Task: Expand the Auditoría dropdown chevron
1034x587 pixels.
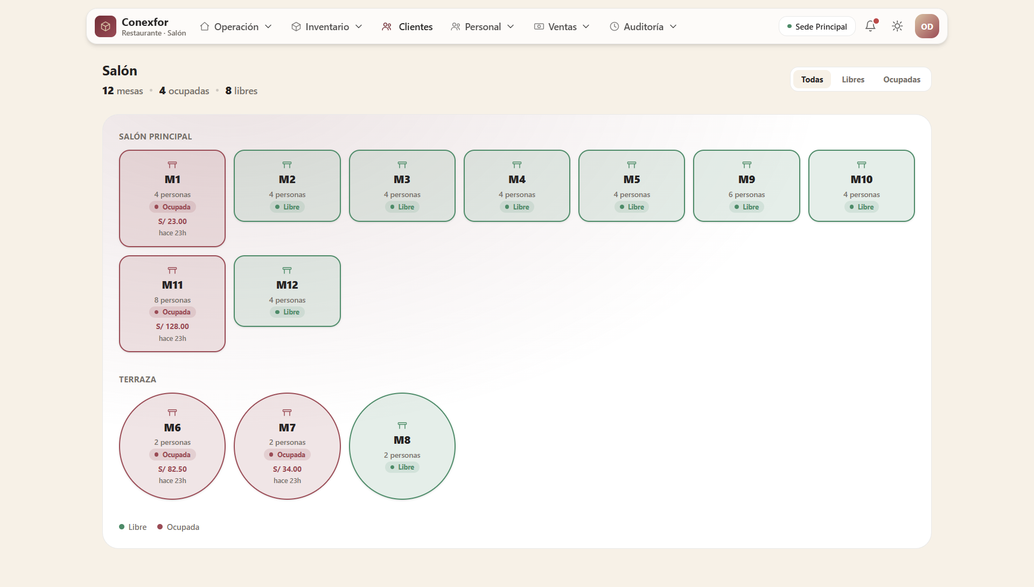Action: point(673,26)
